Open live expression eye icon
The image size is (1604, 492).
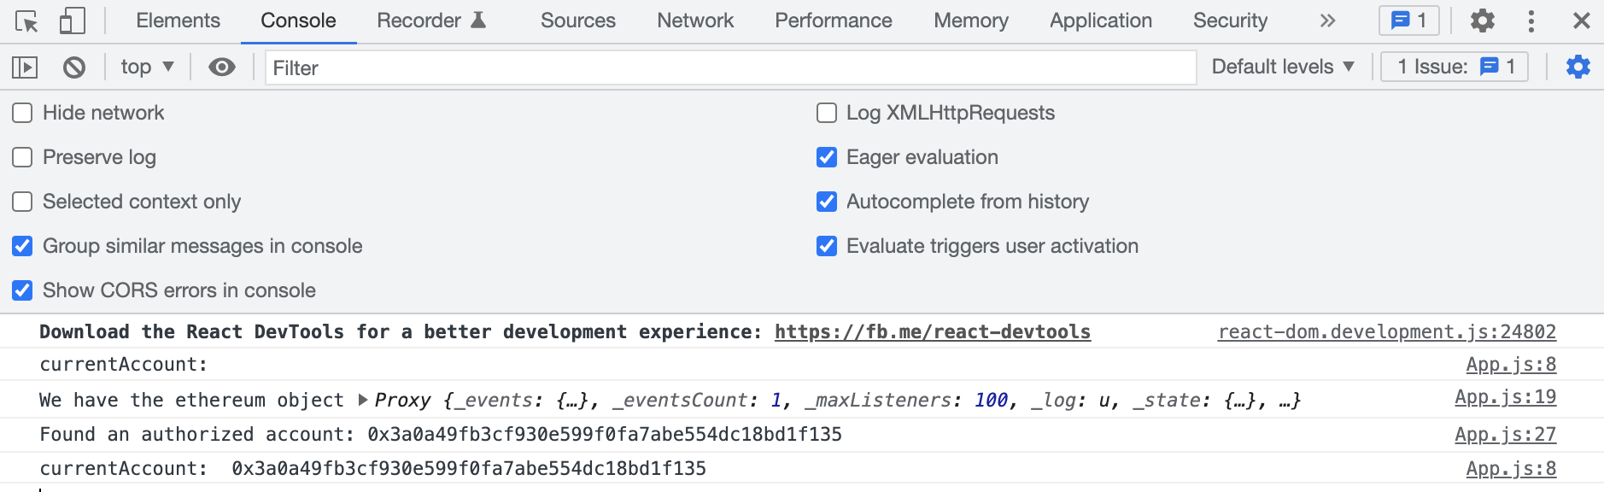coord(222,67)
